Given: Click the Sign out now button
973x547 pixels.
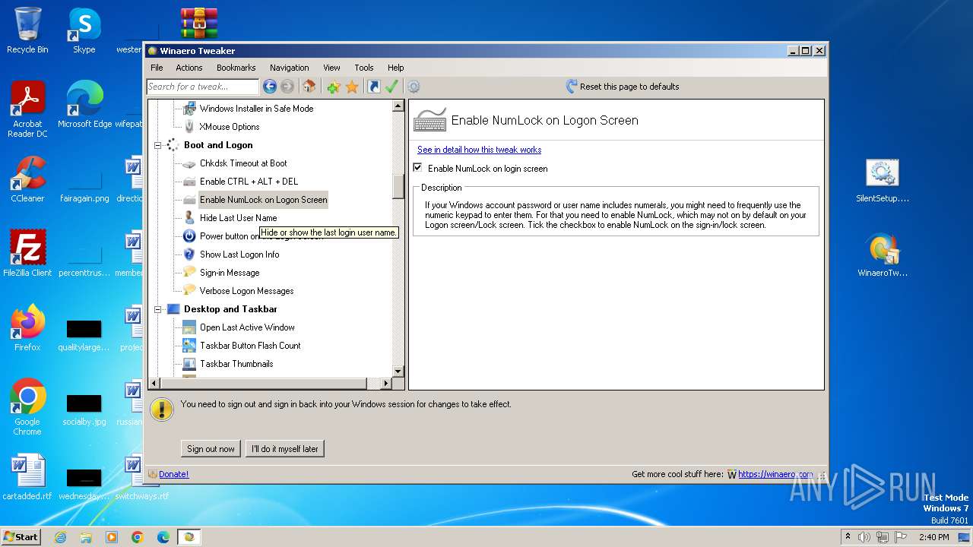Looking at the screenshot, I should tap(211, 449).
